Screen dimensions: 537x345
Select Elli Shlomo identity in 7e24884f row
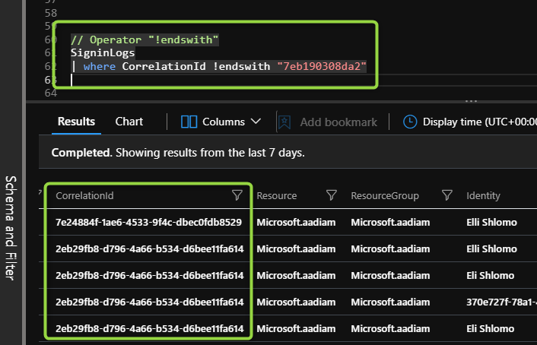coord(491,222)
